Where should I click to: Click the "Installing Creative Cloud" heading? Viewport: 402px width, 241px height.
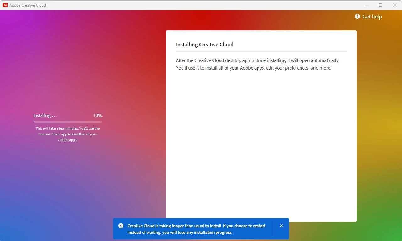point(205,45)
